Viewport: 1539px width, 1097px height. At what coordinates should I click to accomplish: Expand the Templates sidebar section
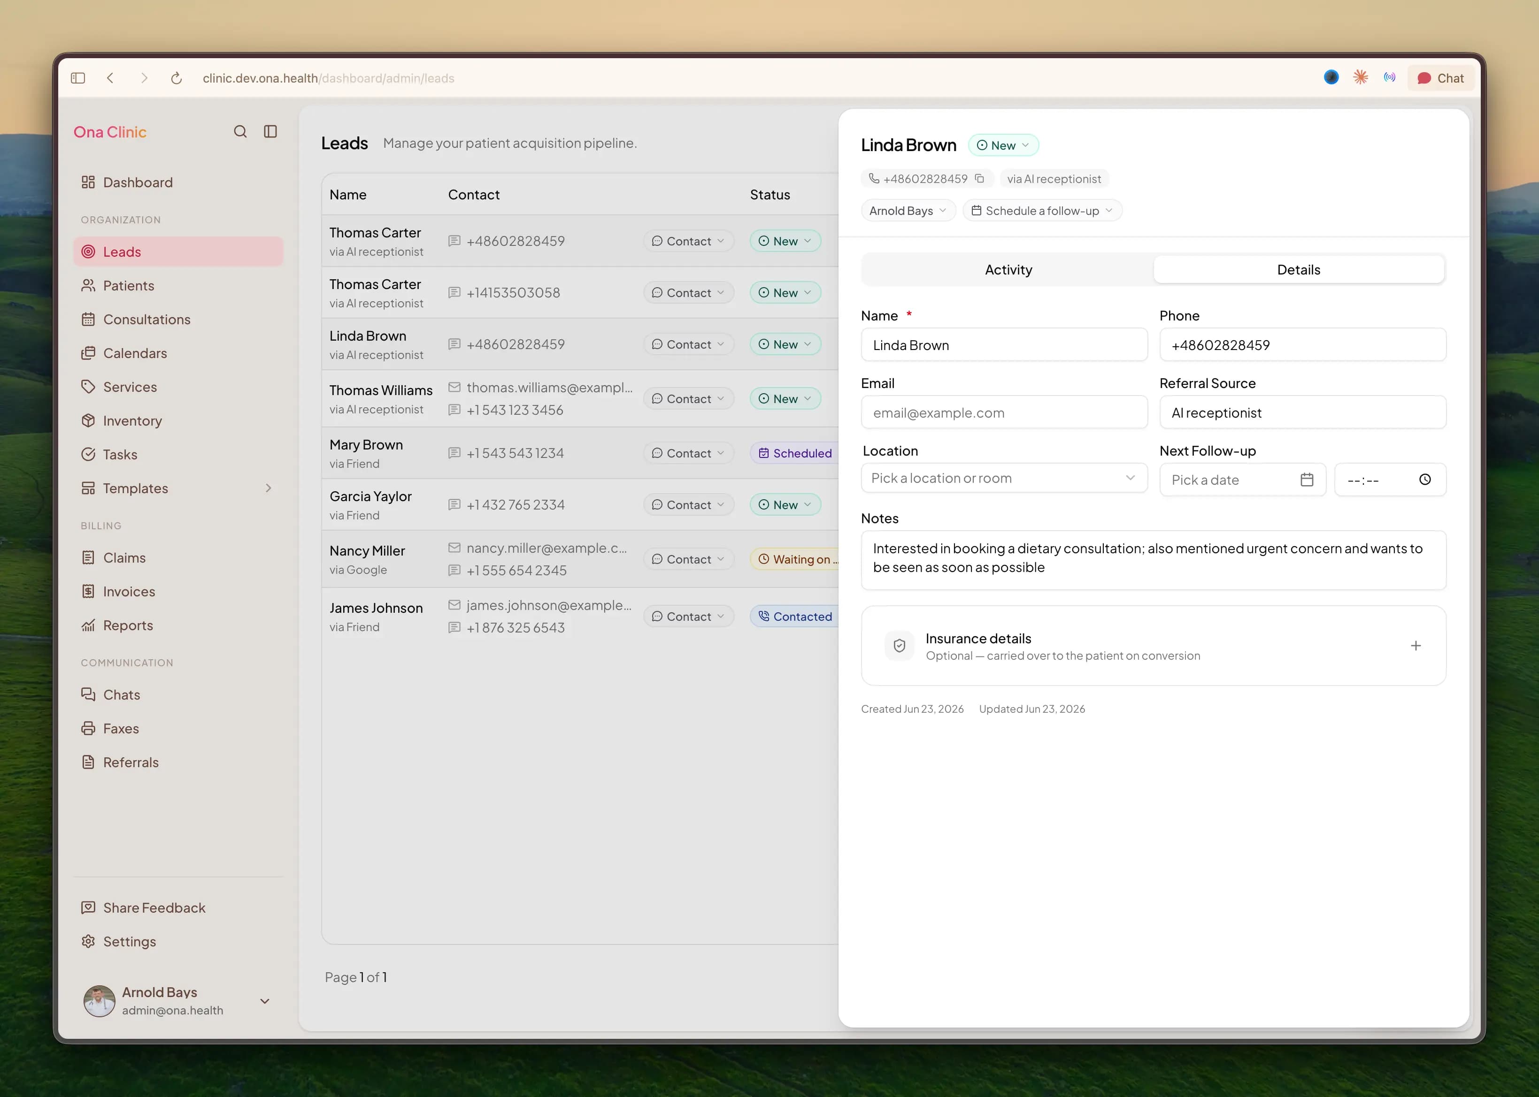pos(269,488)
